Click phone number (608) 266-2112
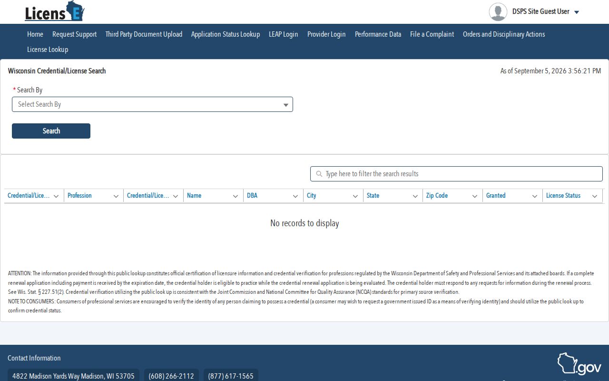609x381 pixels. click(171, 376)
